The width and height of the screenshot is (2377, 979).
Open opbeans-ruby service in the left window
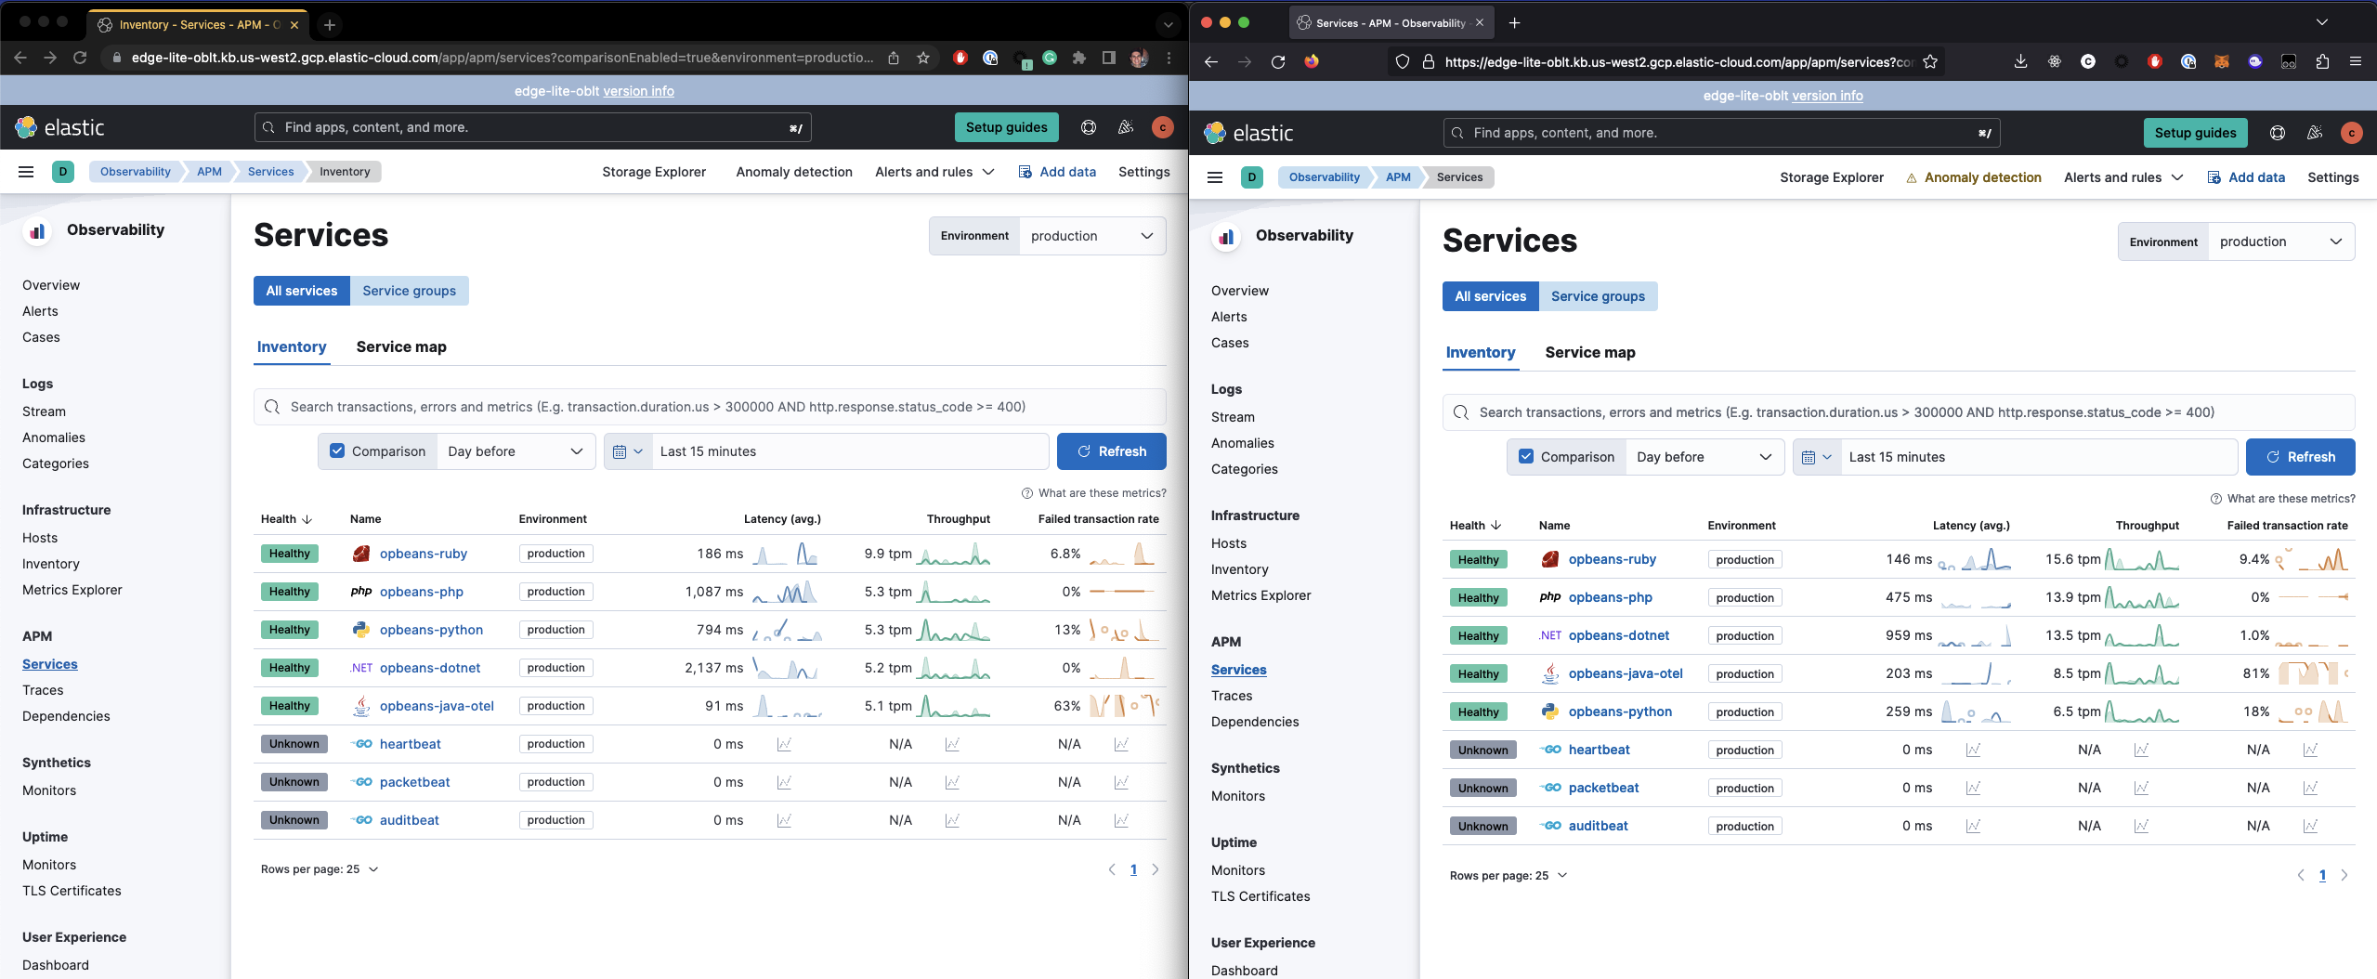[x=424, y=554]
